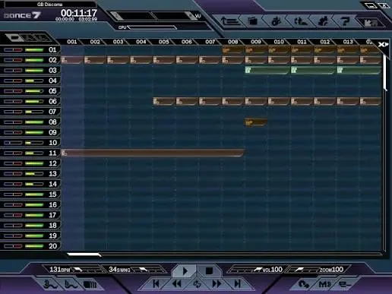Toggle the red mute half on track 03
Viewport: 392px width, 294px height.
17,71
